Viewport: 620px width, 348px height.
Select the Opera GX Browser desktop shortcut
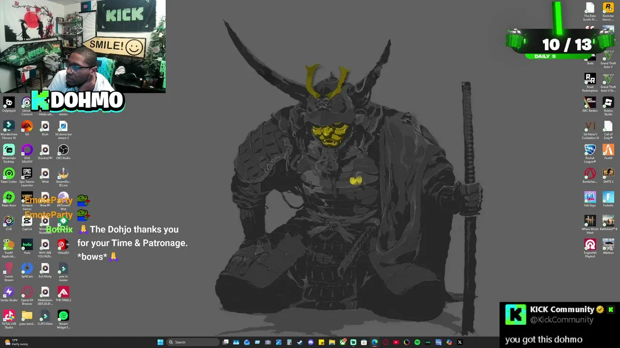[x=27, y=296]
